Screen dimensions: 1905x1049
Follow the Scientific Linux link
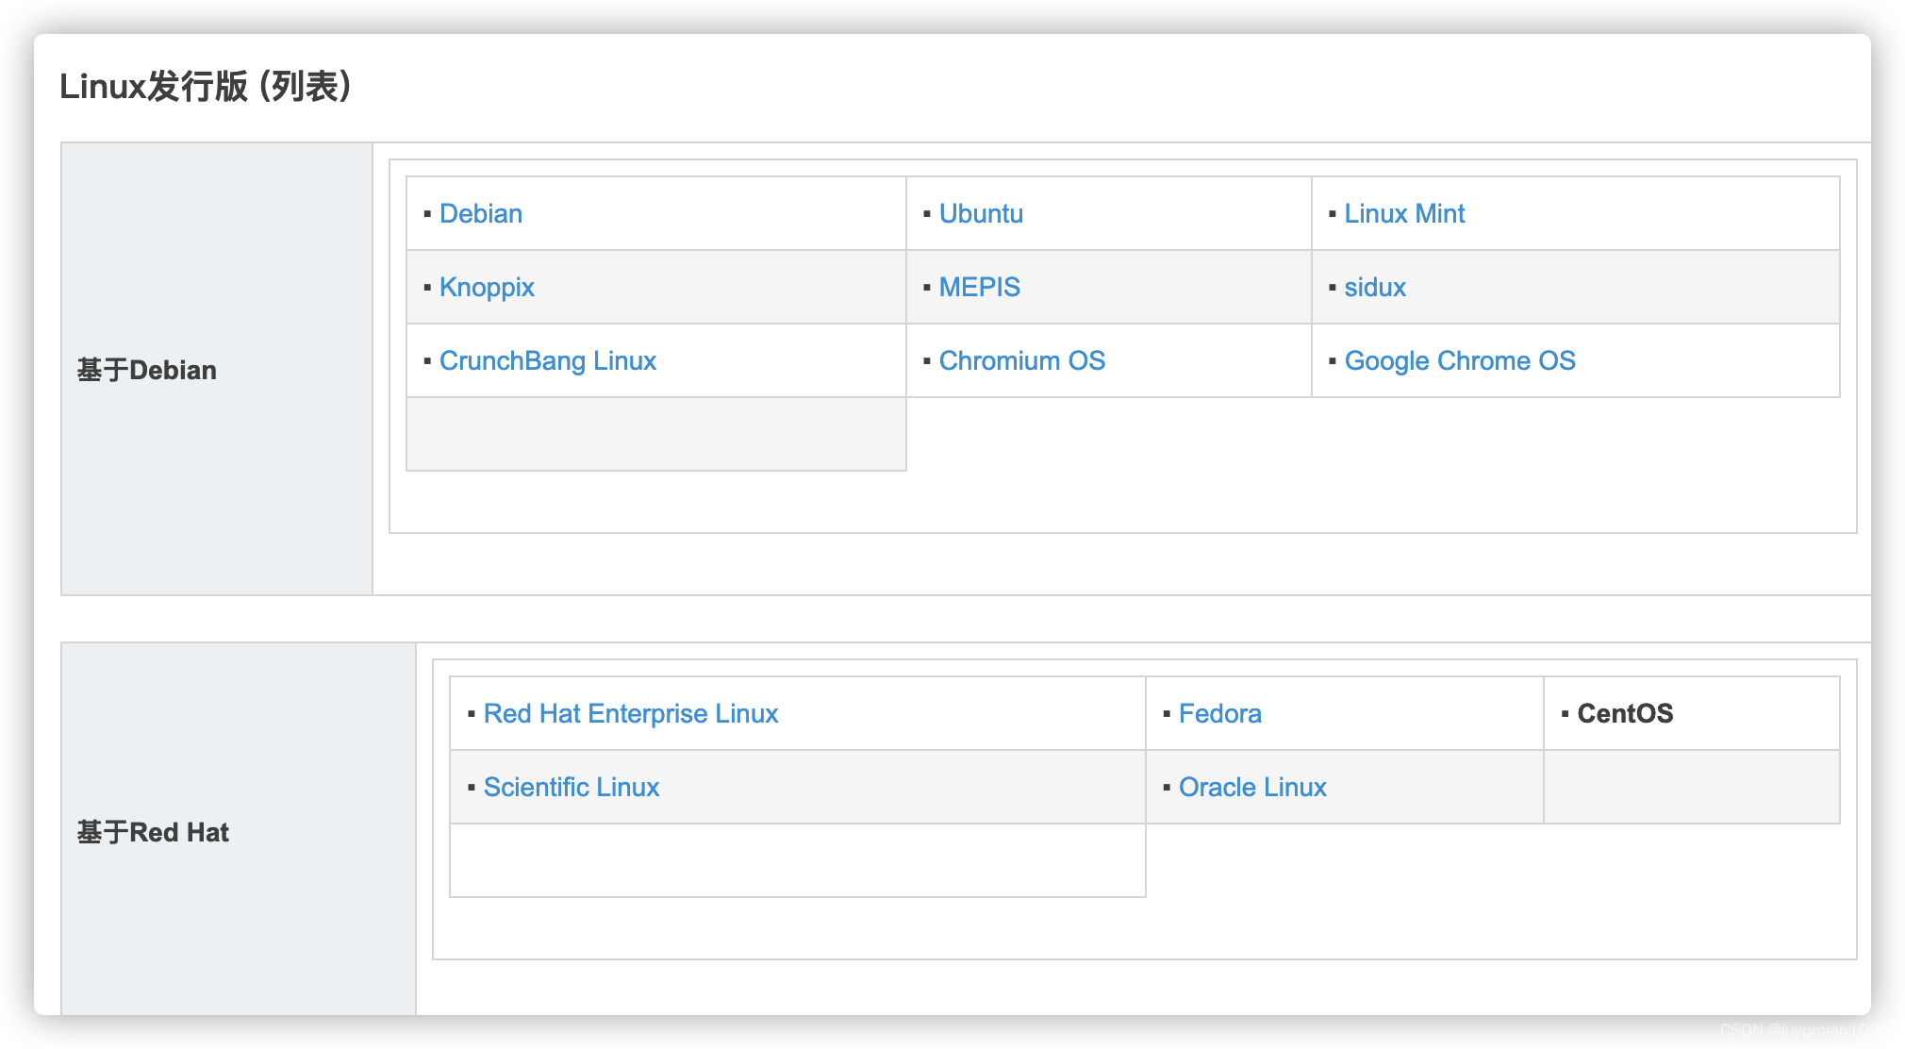coord(571,788)
